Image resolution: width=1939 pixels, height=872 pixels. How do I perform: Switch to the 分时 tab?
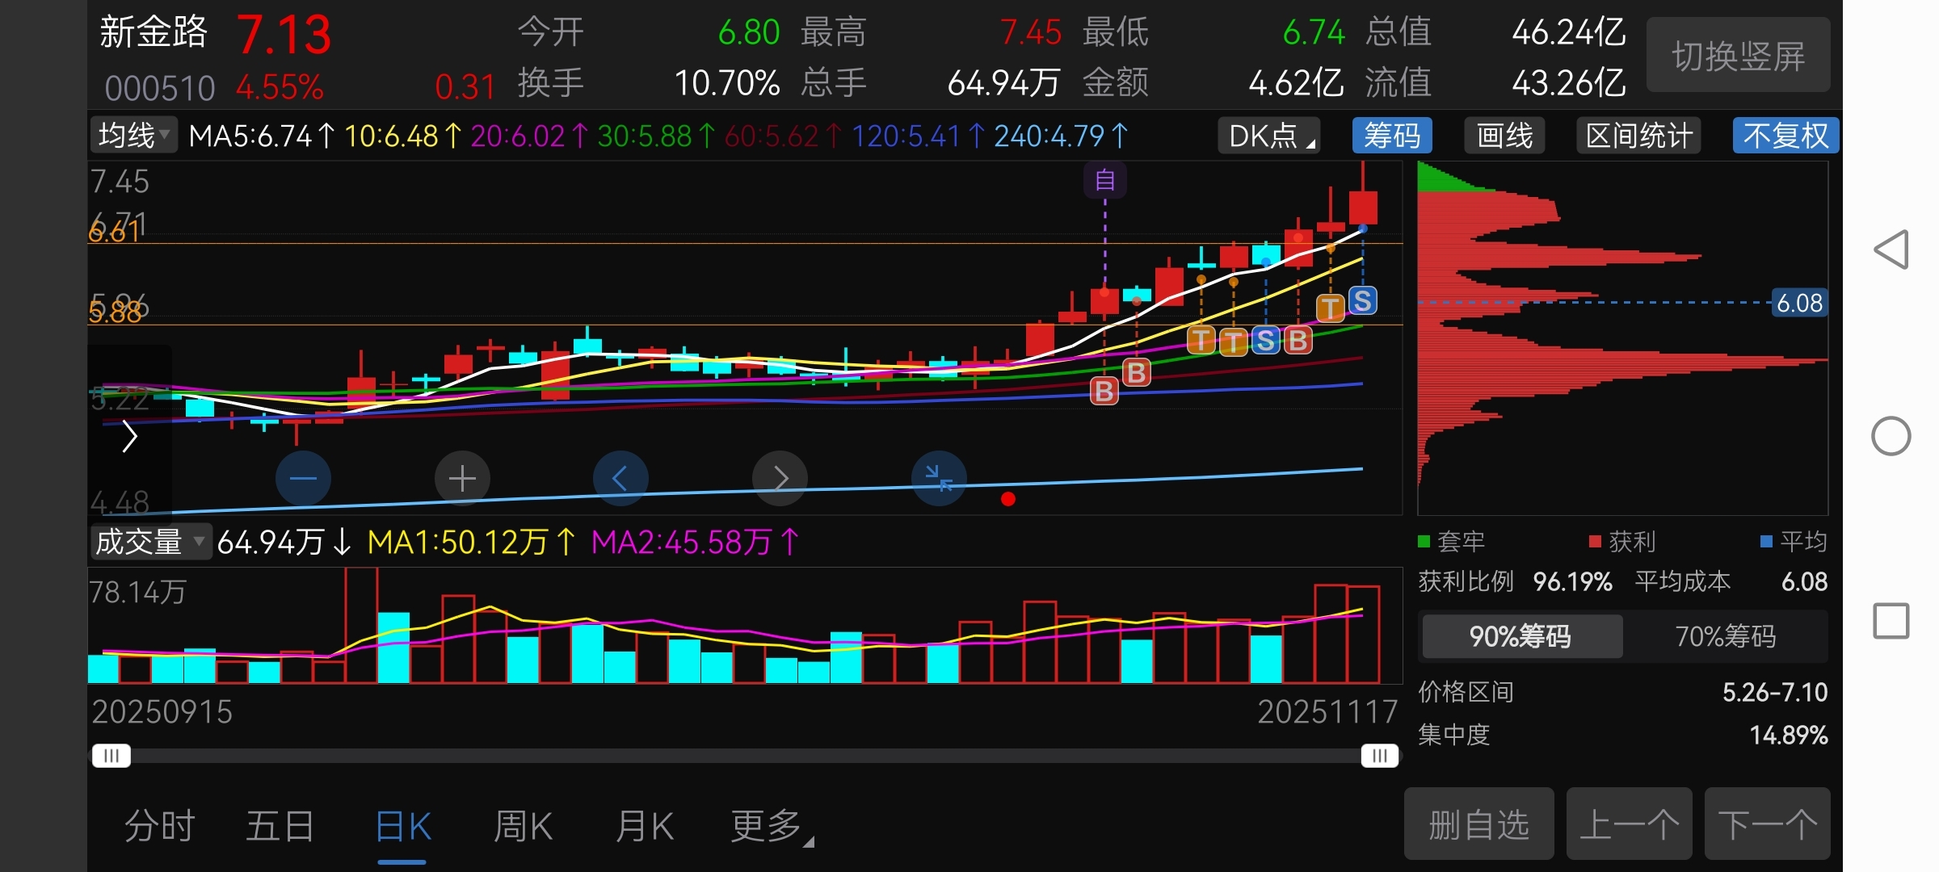pyautogui.click(x=159, y=827)
